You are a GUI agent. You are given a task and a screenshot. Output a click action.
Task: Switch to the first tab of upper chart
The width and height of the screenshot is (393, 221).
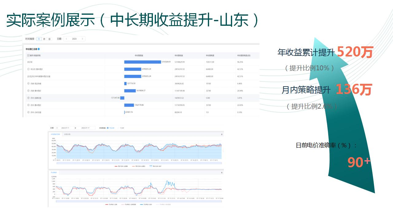(x=56, y=134)
